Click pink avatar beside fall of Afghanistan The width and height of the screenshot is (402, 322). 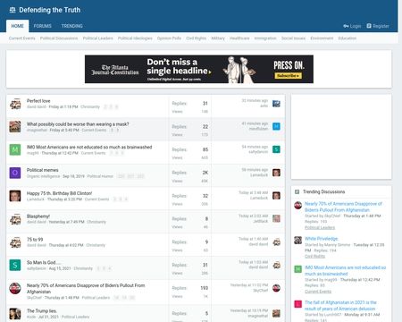tap(297, 304)
